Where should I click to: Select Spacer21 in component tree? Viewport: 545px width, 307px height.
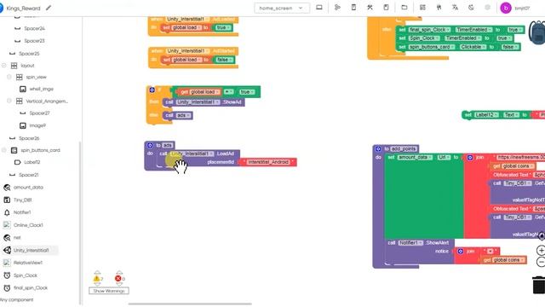tap(28, 175)
